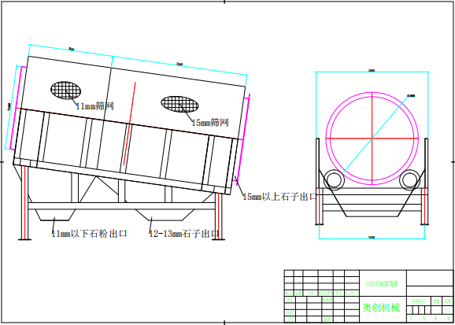
Task: Select the 12-13mm石子出口 label text
Action: coord(184,234)
